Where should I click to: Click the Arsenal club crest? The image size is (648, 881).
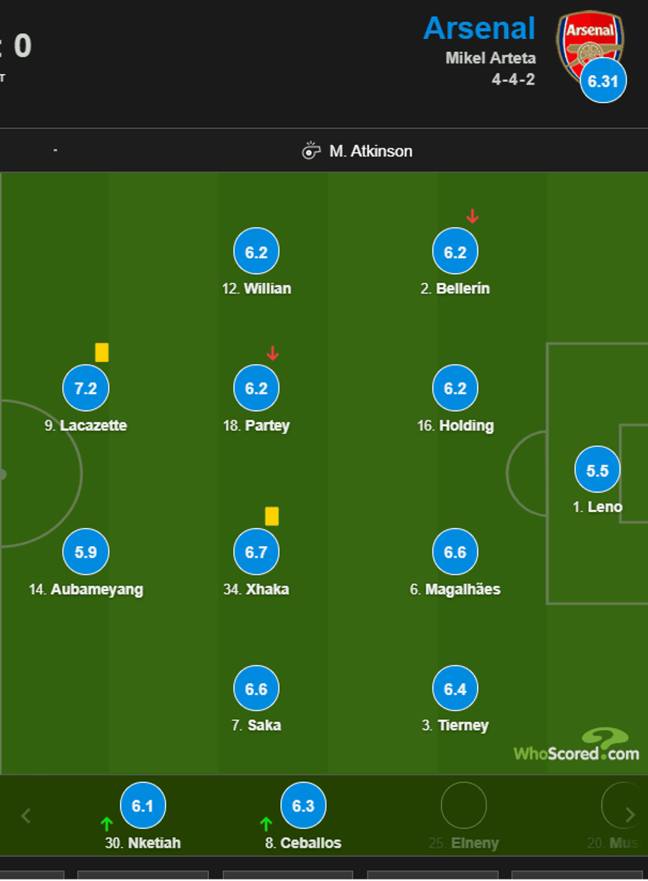(x=588, y=41)
